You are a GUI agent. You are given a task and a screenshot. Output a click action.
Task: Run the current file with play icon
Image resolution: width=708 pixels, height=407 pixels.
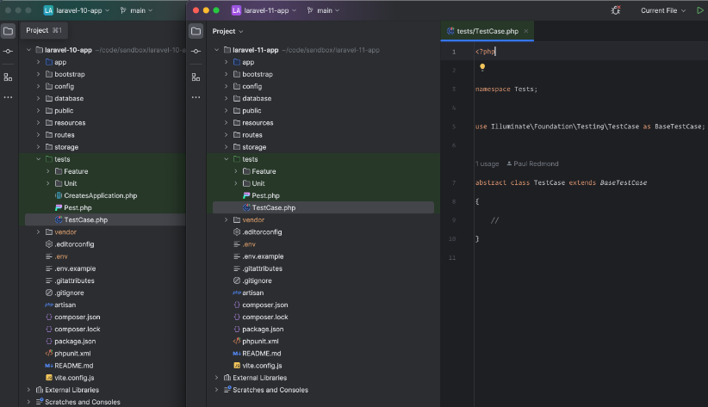coord(700,10)
